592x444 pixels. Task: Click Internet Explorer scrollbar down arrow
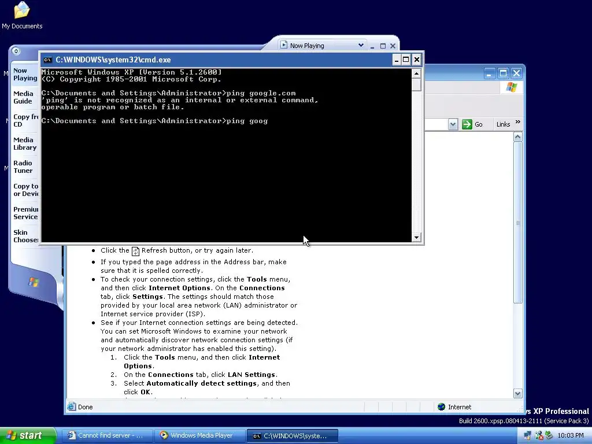coord(518,393)
